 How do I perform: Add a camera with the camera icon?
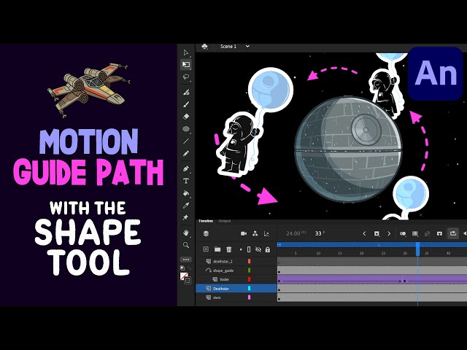pos(244,233)
